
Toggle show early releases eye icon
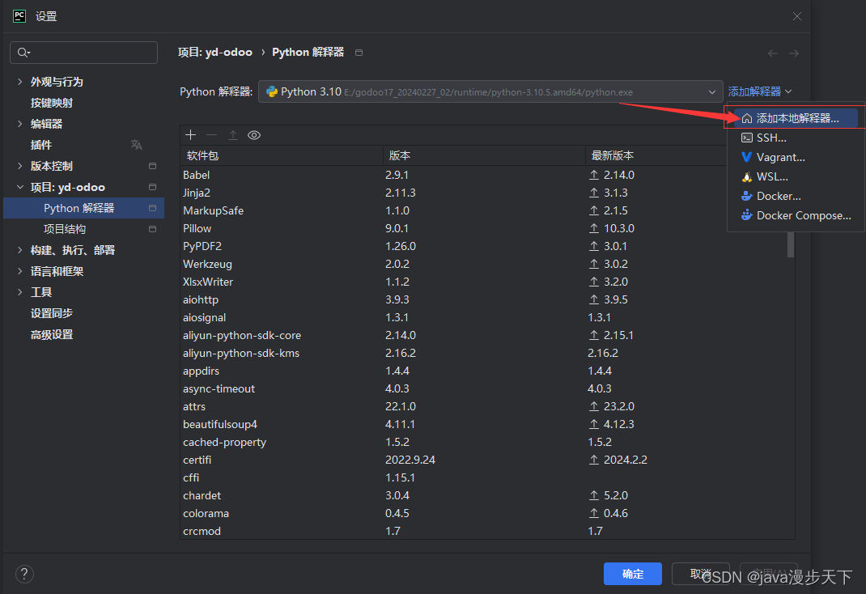(x=254, y=135)
